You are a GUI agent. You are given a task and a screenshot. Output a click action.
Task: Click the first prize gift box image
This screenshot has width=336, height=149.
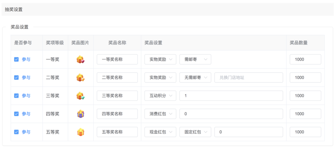coord(80,59)
